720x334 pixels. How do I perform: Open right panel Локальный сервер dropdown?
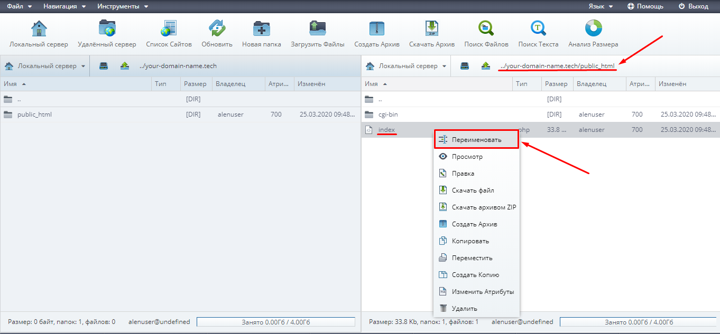(x=406, y=66)
